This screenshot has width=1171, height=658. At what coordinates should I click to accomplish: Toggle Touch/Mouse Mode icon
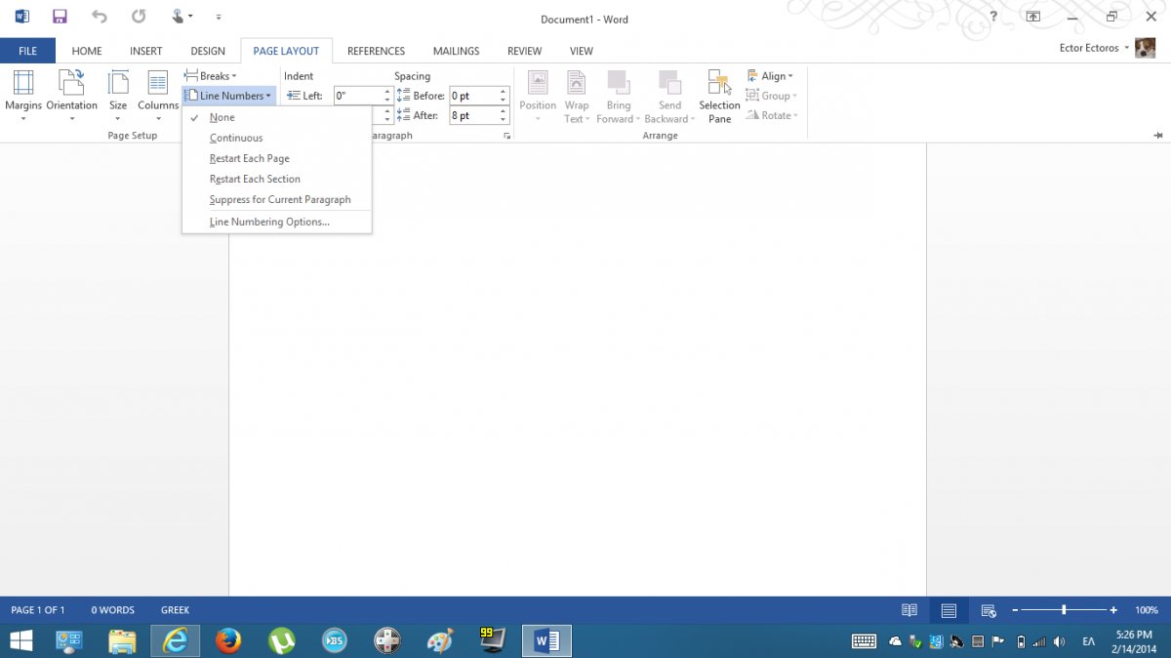click(x=179, y=17)
